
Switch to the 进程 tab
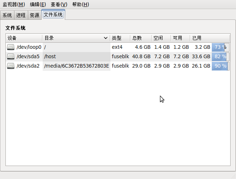[21, 15]
